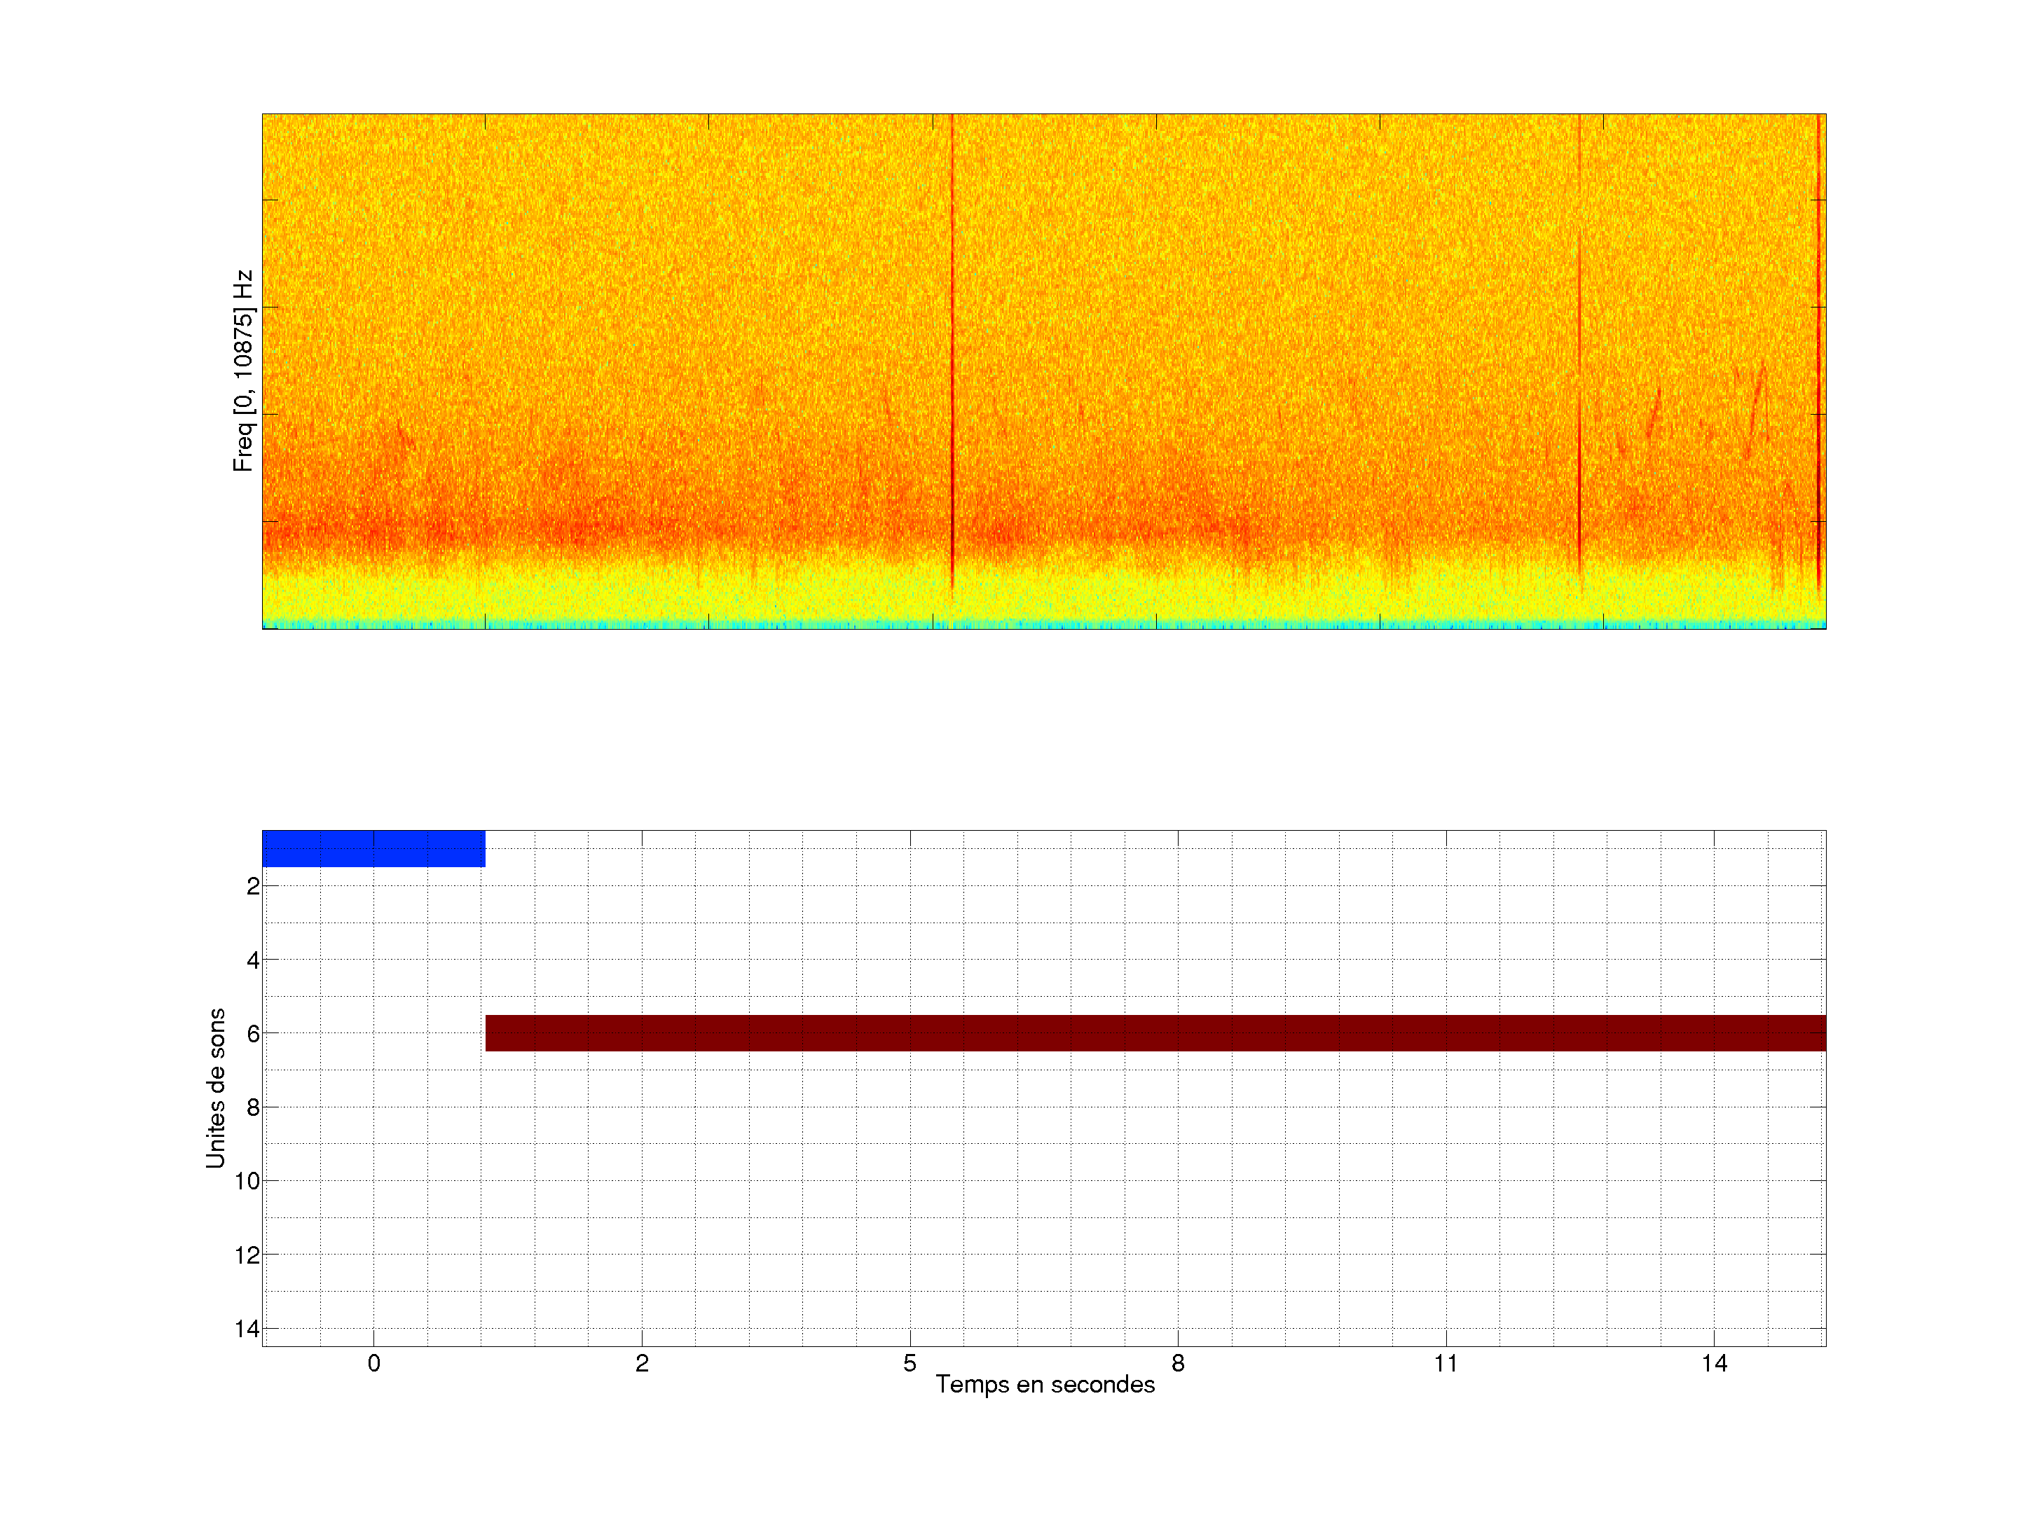Click x-axis tick label 0
The width and height of the screenshot is (2018, 1513).
[373, 1363]
